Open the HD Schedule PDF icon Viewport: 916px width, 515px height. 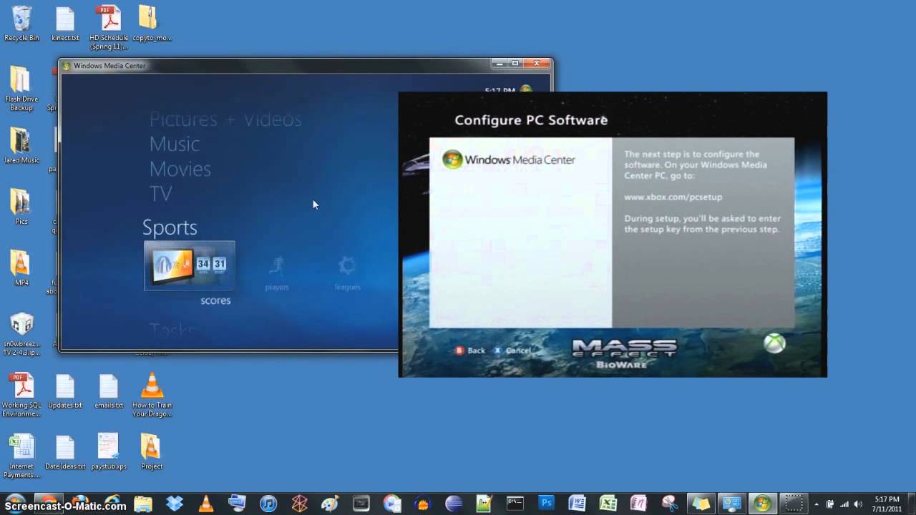click(x=109, y=27)
